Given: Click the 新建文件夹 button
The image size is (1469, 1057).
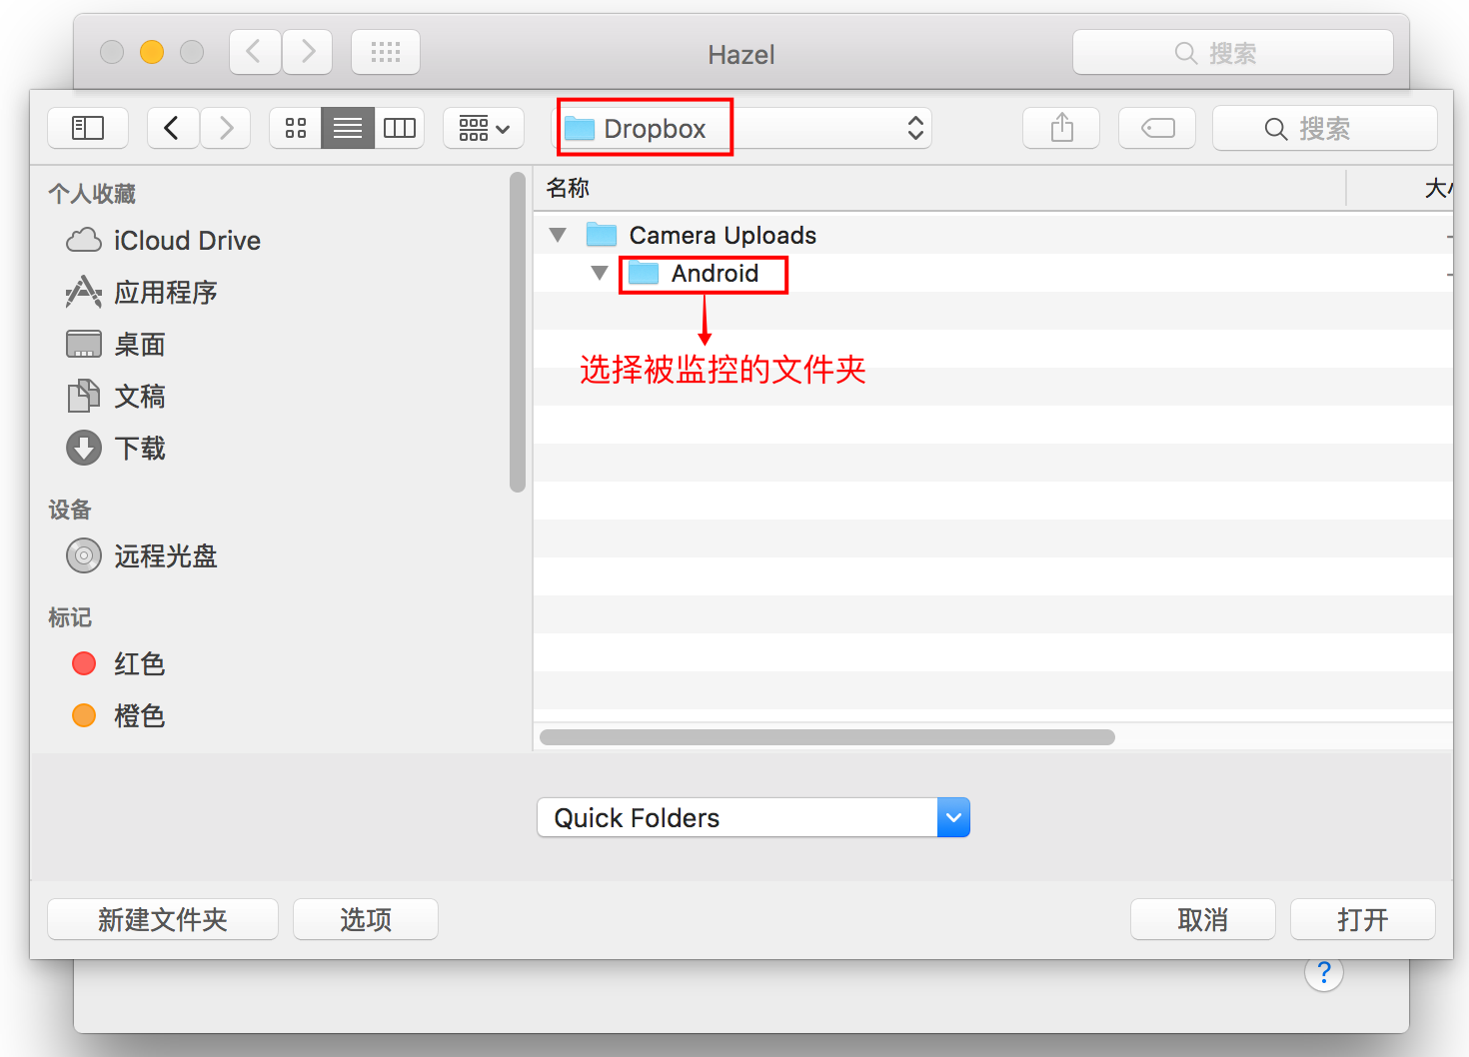Looking at the screenshot, I should tap(163, 919).
